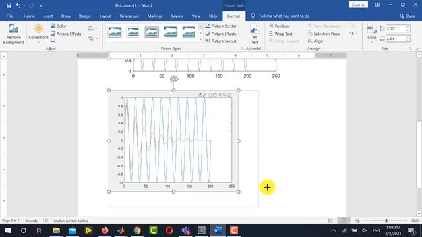Screen dimensions: 422x237
Task: Expand the Picture Styles gallery (More arrow)
Action: click(200, 39)
